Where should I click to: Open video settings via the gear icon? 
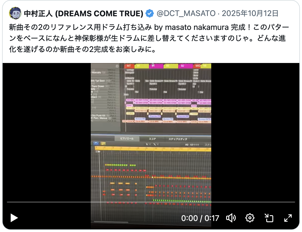tap(250, 218)
